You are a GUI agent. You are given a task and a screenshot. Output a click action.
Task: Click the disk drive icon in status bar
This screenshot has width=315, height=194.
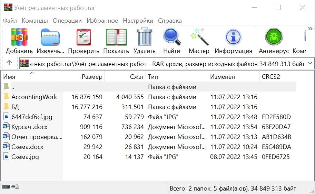6,187
